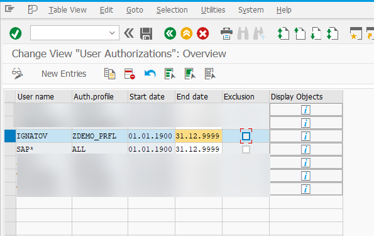Tick Exclusion checkbox for IGNATOV row

[x=246, y=136]
